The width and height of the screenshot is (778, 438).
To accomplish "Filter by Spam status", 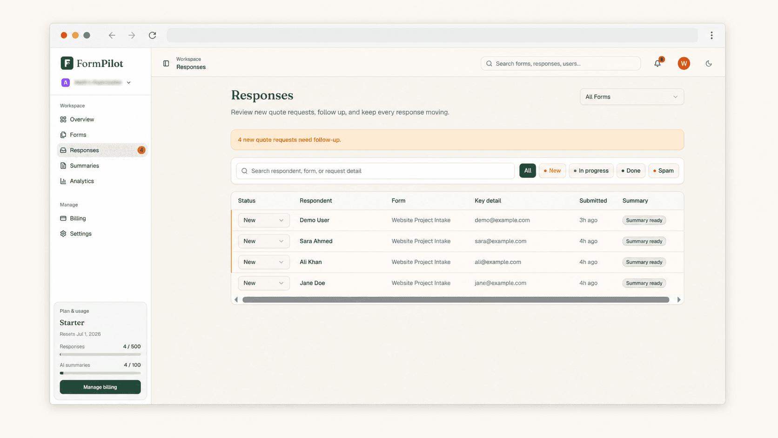I will (x=663, y=171).
